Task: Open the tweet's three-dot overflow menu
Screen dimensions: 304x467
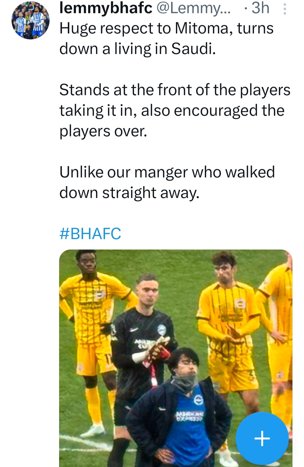Action: pos(285,9)
